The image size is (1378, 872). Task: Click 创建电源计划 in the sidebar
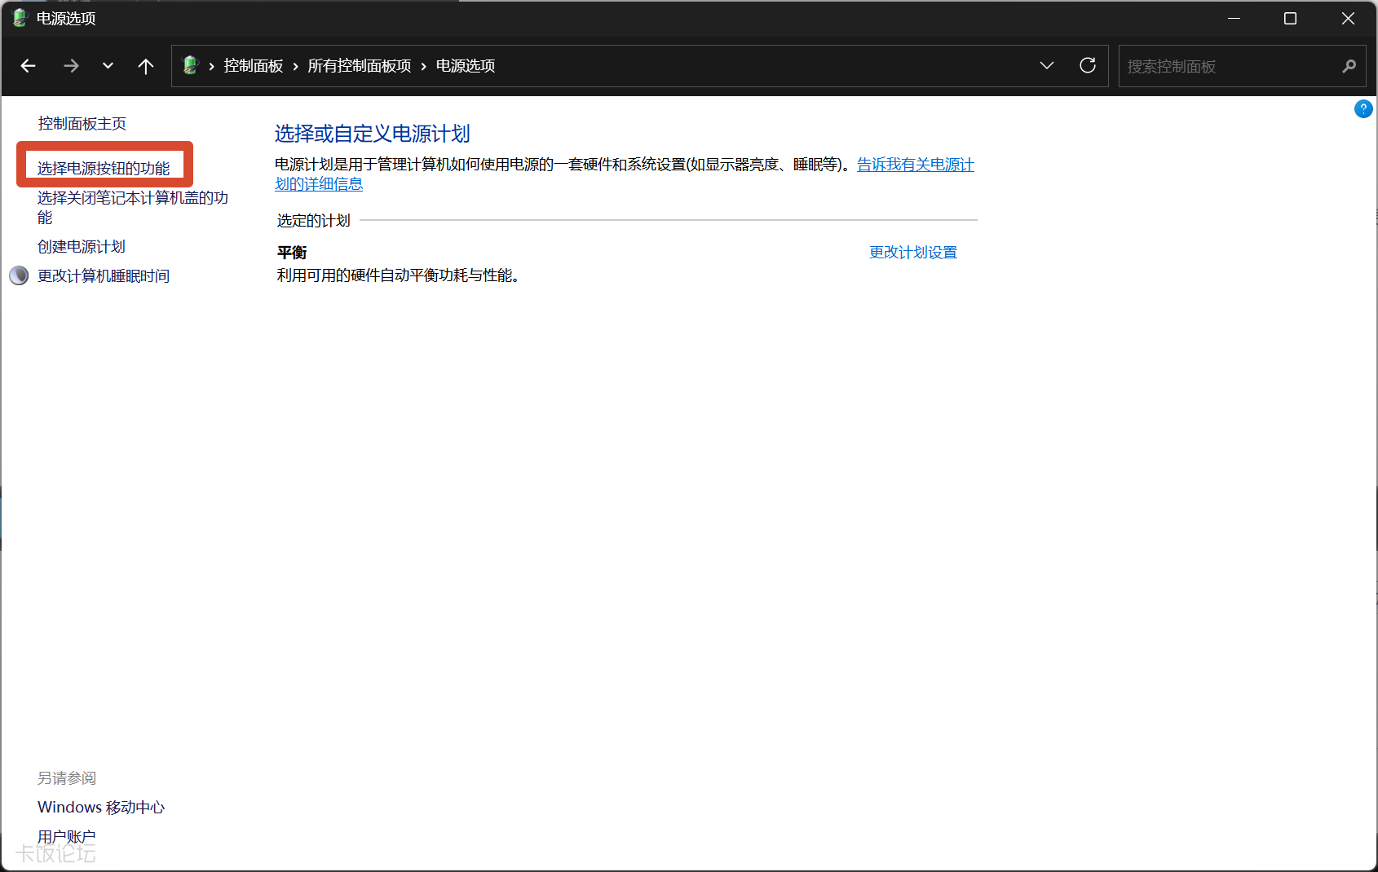[82, 246]
